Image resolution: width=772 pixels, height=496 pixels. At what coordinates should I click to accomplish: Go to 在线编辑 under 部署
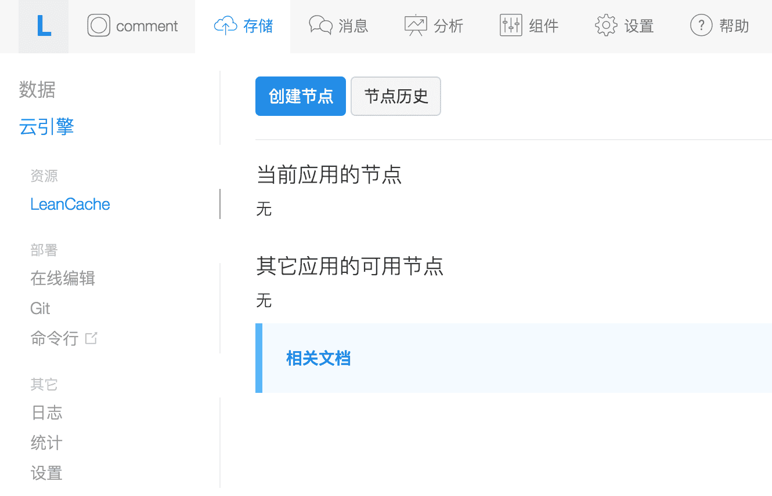tap(63, 279)
